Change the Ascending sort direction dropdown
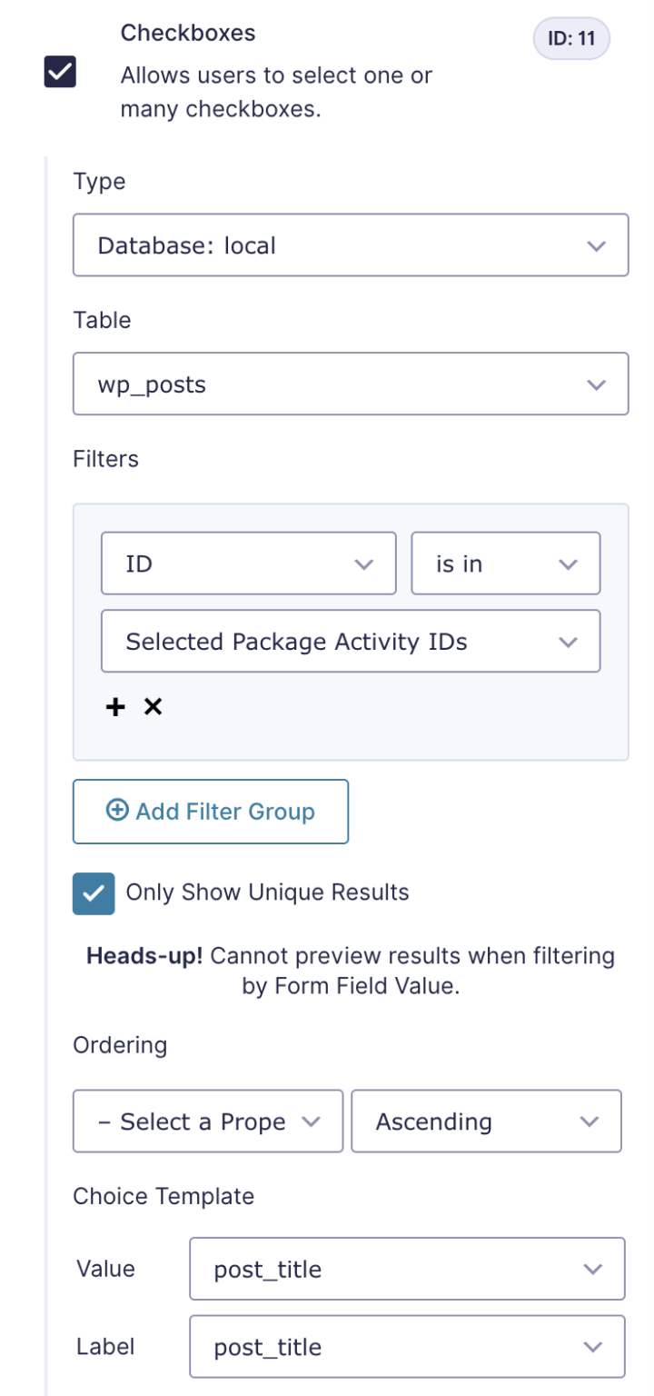Screen dimensions: 654x1396 tap(486, 1121)
